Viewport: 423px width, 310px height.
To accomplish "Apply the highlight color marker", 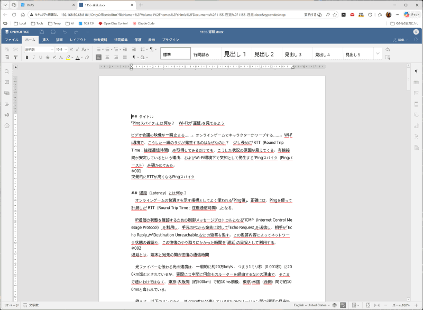I will [x=68, y=57].
